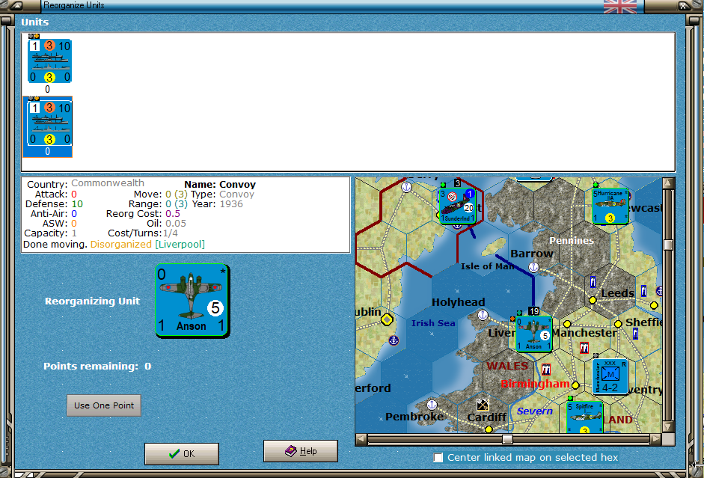
Task: Click the Manchester 4-2 army unit counter
Action: pyautogui.click(x=610, y=376)
